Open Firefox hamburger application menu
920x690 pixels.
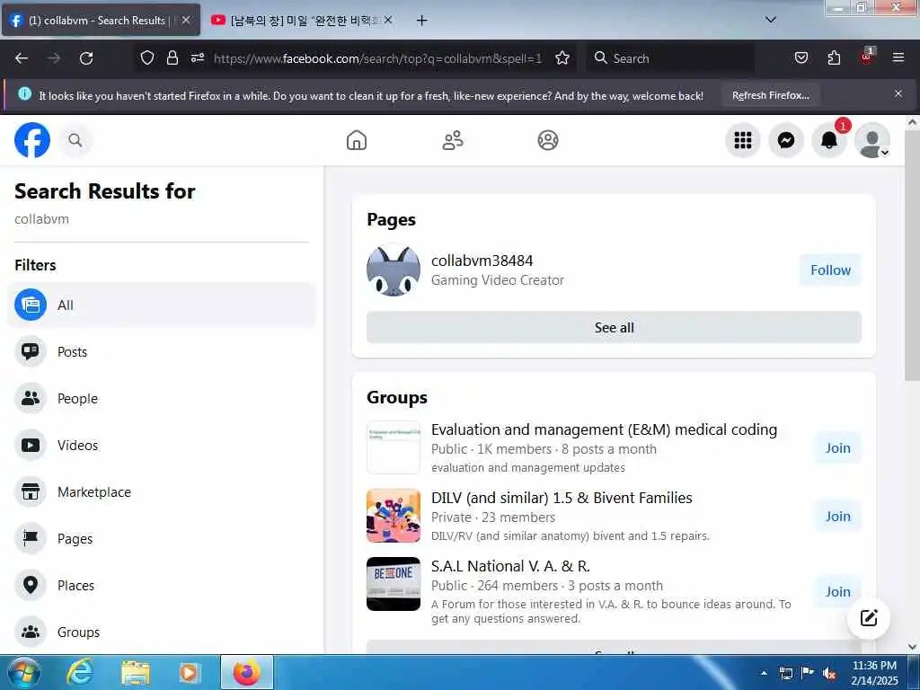(x=898, y=57)
